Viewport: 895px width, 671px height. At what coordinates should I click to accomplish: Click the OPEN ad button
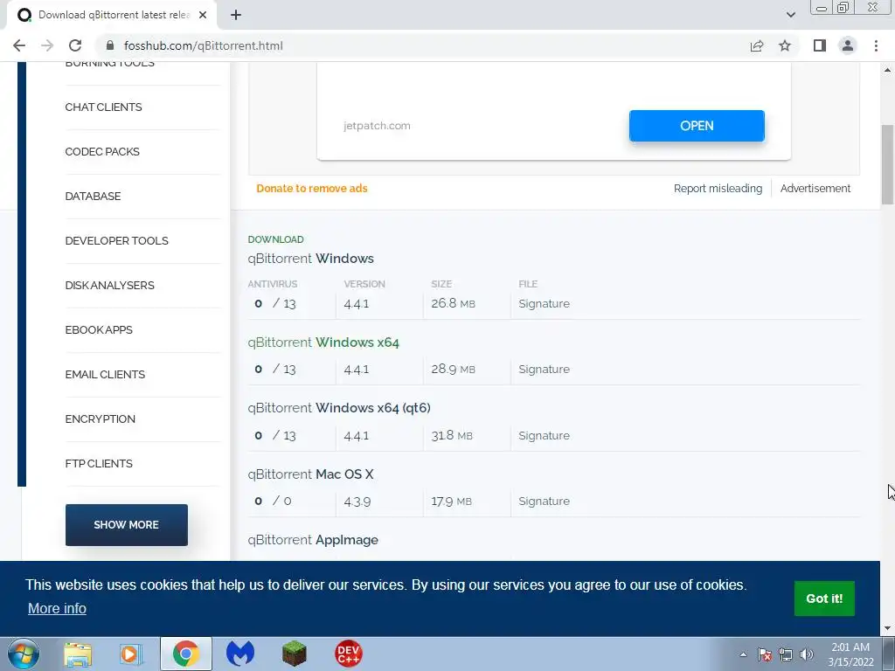tap(697, 126)
